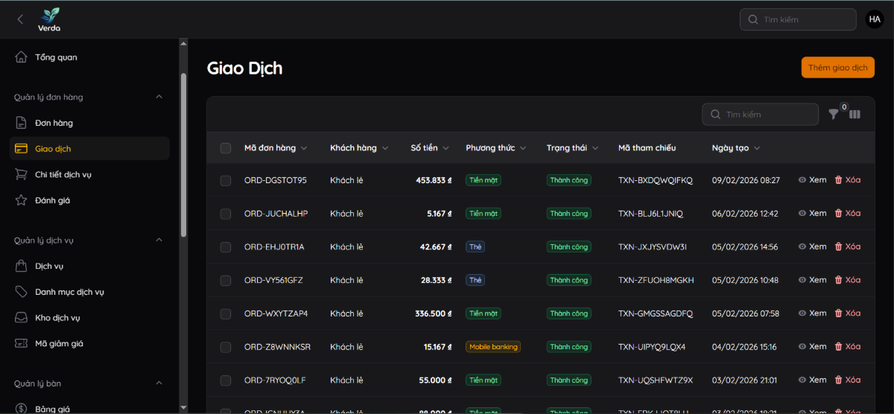Click the sidebar scrollbar down arrow
894x414 pixels.
click(183, 408)
